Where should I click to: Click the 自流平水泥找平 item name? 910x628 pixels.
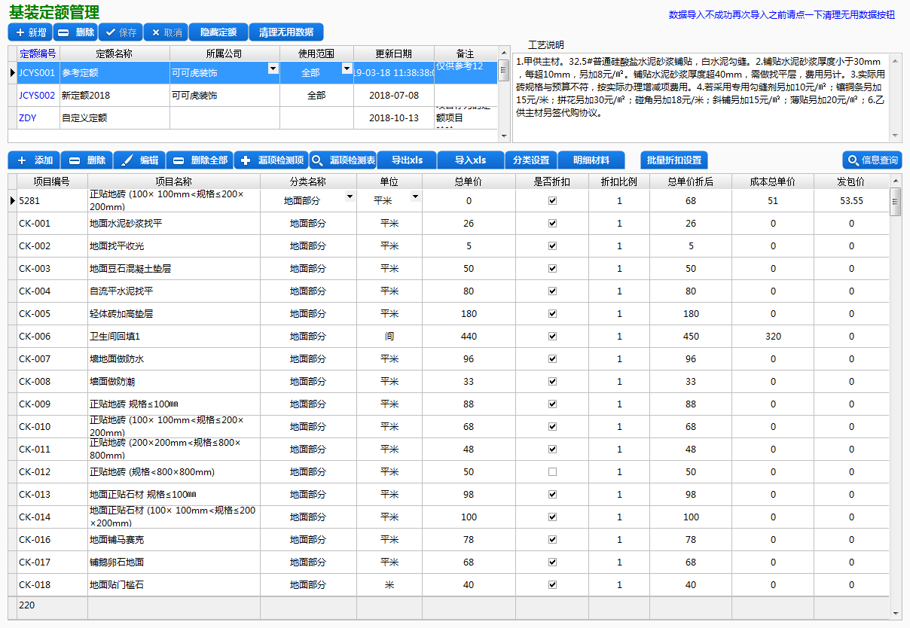pyautogui.click(x=121, y=291)
